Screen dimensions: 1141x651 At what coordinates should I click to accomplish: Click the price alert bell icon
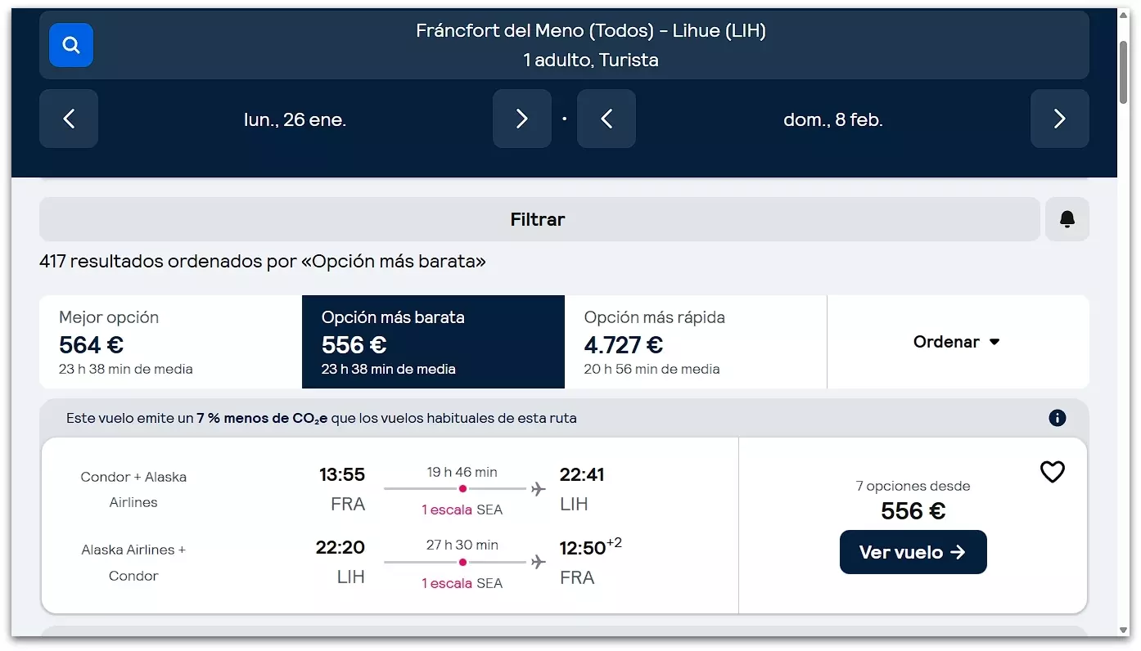click(x=1067, y=219)
